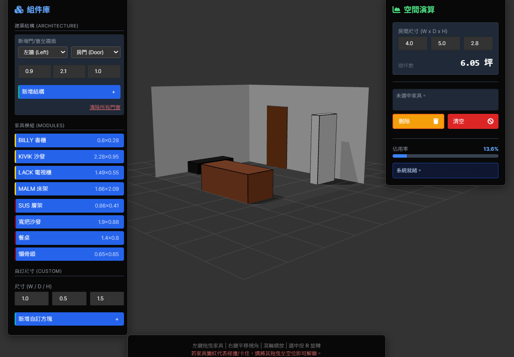This screenshot has height=357, width=514.
Task: Select the MALM 床架 module
Action: click(69, 189)
